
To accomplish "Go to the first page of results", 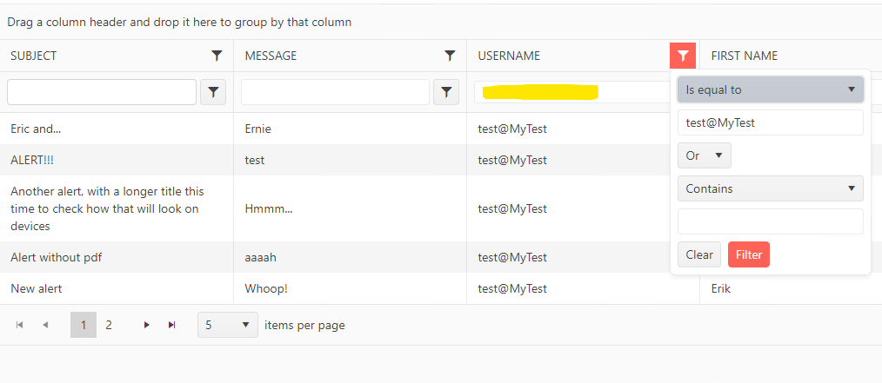I will [x=20, y=325].
